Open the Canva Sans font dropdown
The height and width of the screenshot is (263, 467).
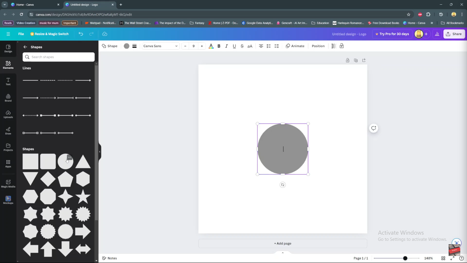[161, 46]
